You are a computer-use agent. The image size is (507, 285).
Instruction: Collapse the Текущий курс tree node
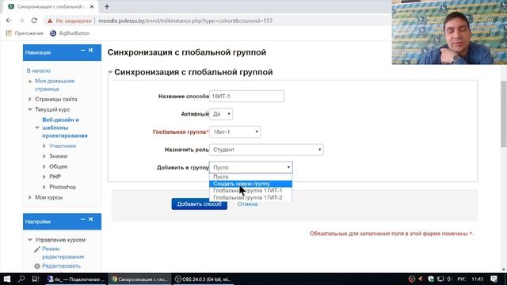pyautogui.click(x=30, y=109)
